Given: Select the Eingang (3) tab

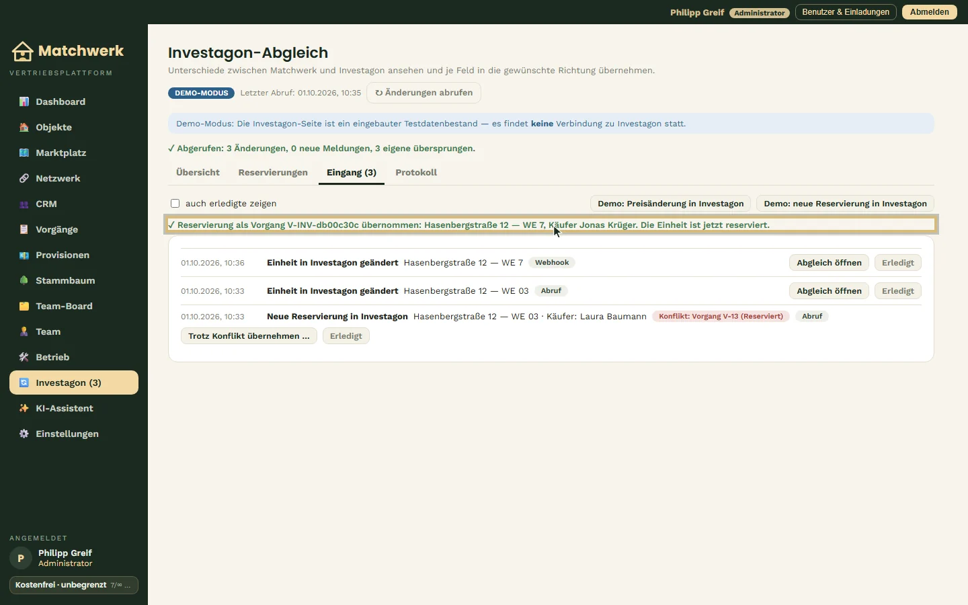Looking at the screenshot, I should tap(352, 173).
